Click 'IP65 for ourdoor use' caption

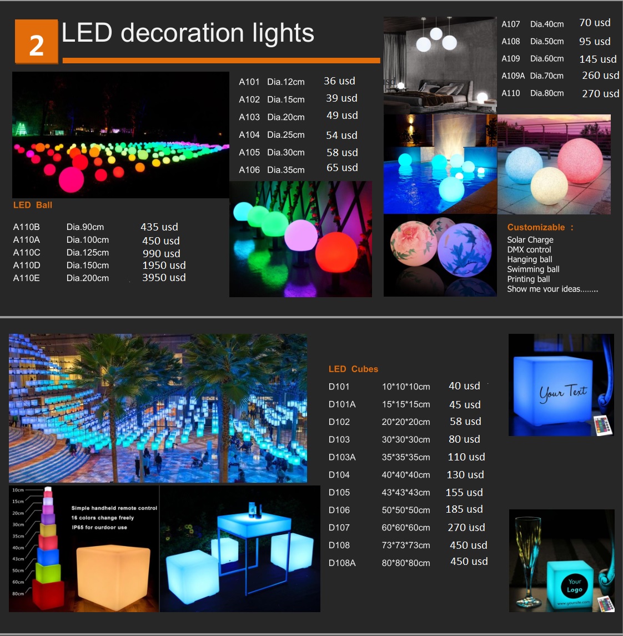[x=99, y=527]
